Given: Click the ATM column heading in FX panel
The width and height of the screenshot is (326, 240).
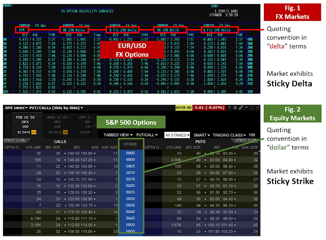Looking at the screenshot, I should 22,30.
